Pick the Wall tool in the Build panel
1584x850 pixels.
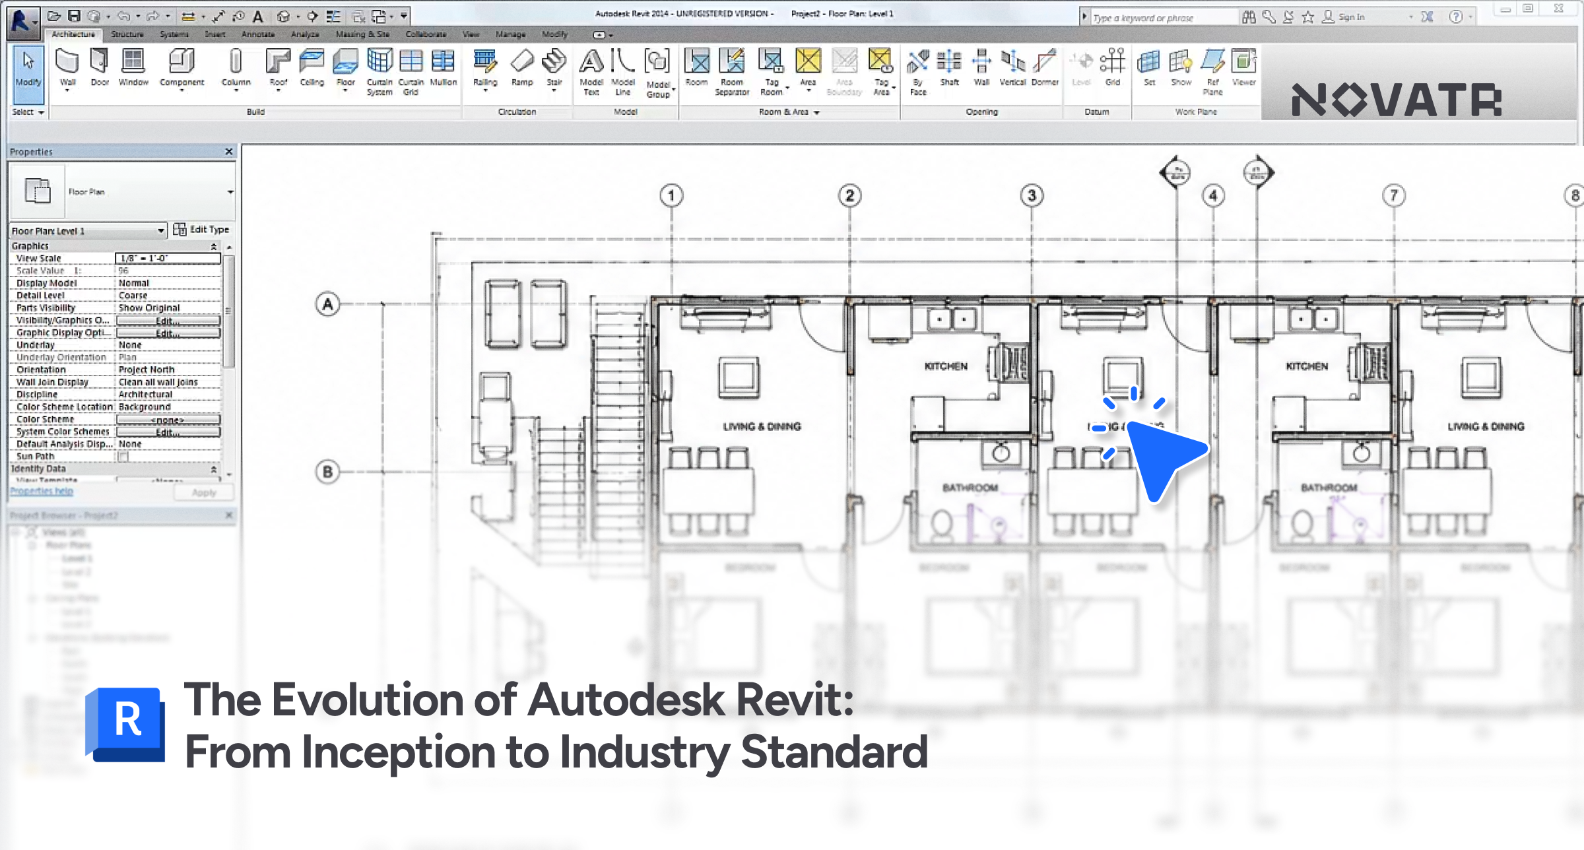tap(67, 68)
